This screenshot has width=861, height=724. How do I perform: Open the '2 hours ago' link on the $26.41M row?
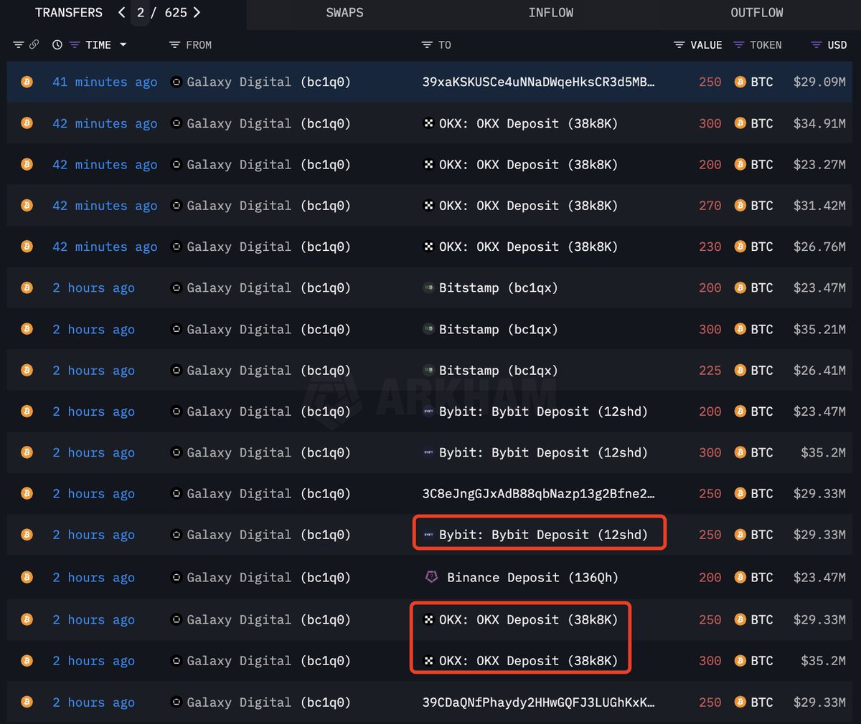pyautogui.click(x=93, y=370)
